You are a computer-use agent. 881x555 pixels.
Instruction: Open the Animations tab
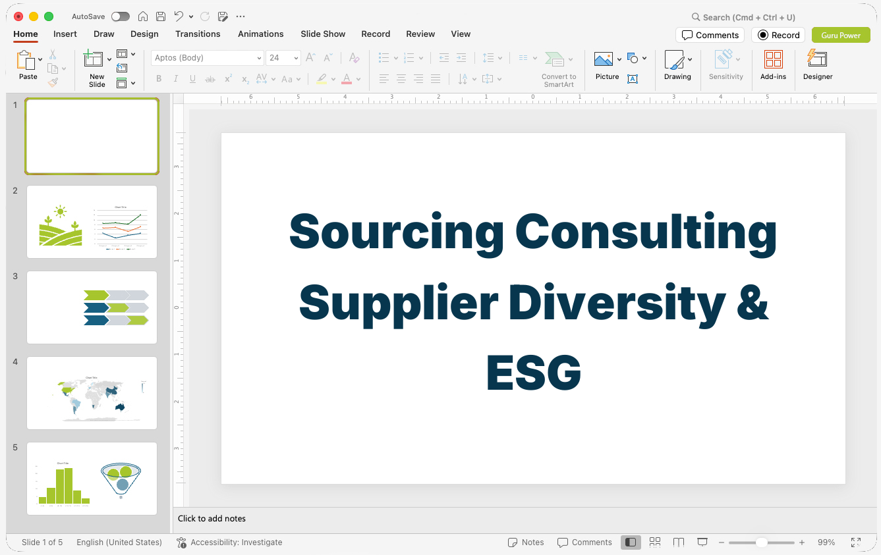261,34
